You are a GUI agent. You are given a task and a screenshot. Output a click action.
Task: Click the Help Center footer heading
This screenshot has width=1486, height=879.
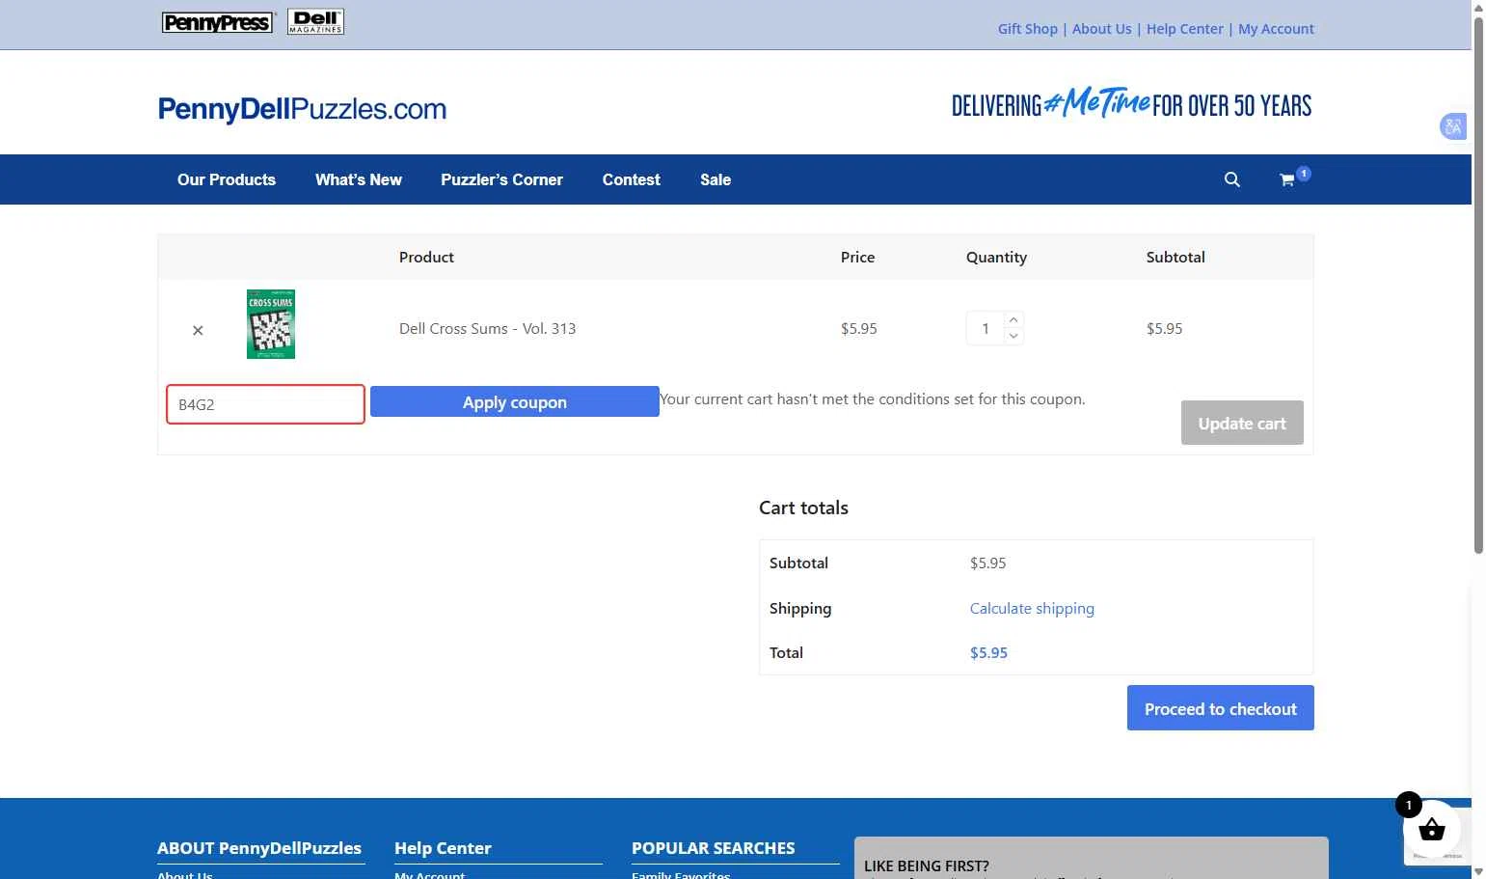click(x=443, y=848)
